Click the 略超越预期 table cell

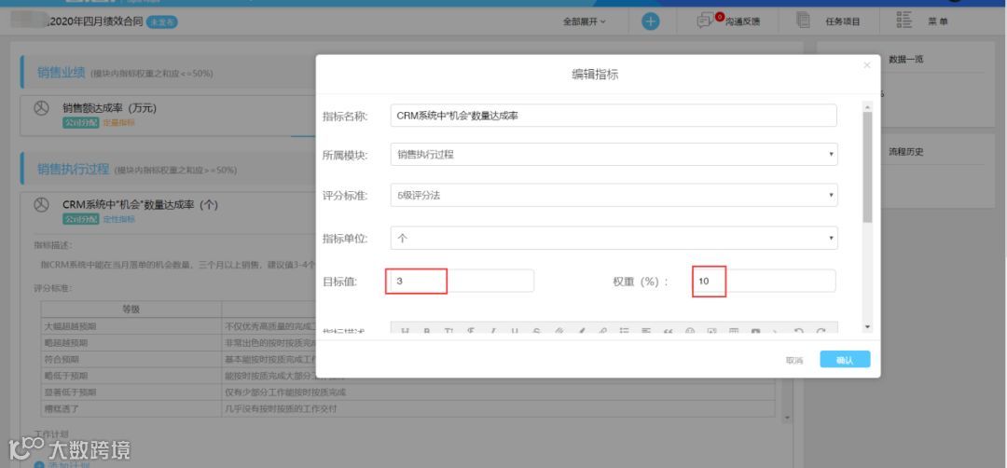[131, 342]
